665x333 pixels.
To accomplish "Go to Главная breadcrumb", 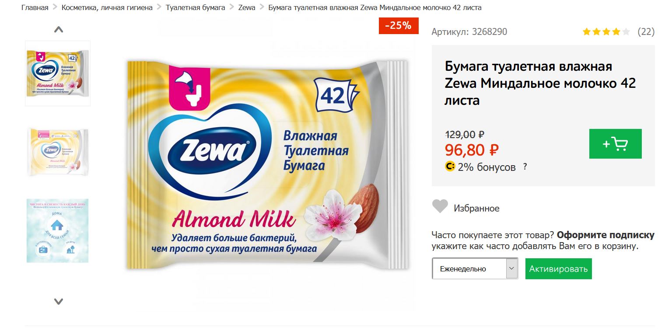I will [35, 7].
